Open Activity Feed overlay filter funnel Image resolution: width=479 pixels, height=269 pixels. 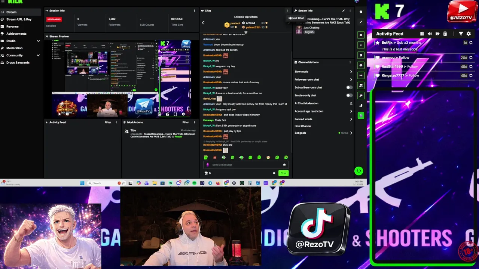tap(461, 34)
